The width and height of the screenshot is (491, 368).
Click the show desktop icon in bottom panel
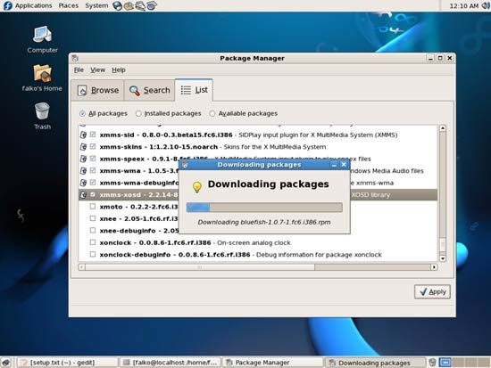tap(6, 363)
